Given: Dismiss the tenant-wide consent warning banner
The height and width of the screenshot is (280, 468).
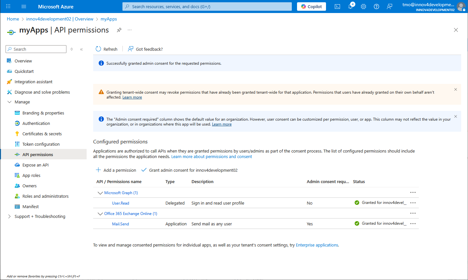Looking at the screenshot, I should point(456,89).
